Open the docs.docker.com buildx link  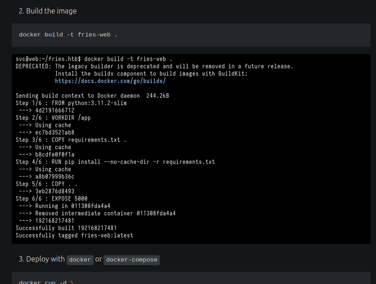[x=110, y=81]
